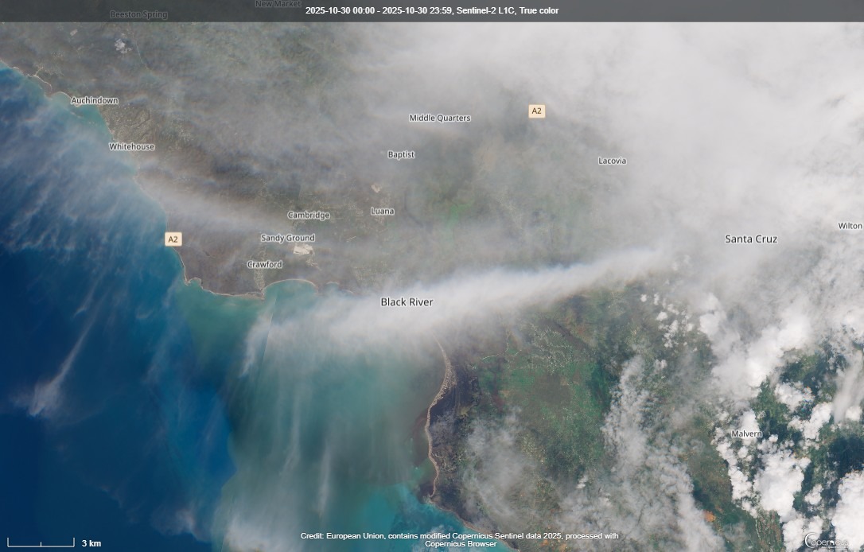Select the Black River place label
The width and height of the screenshot is (864, 552).
click(407, 302)
